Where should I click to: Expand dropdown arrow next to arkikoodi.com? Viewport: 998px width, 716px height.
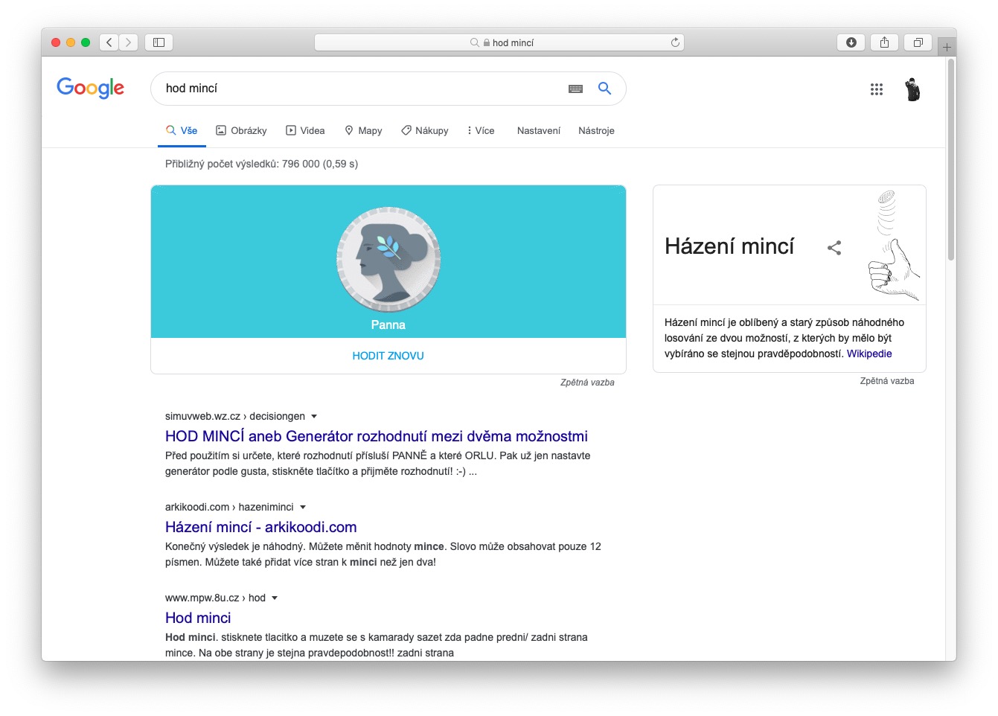(303, 507)
